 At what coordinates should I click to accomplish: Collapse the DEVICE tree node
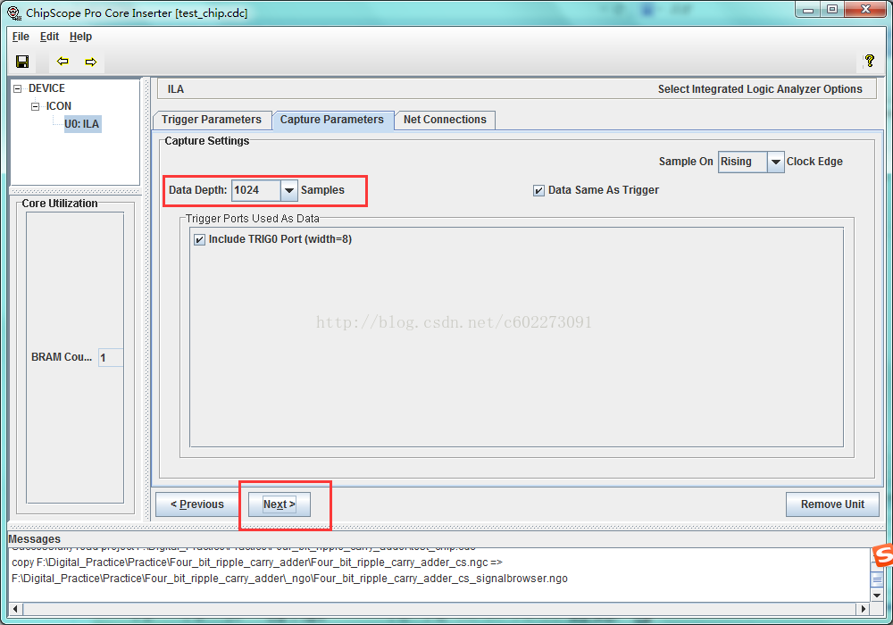pyautogui.click(x=18, y=88)
